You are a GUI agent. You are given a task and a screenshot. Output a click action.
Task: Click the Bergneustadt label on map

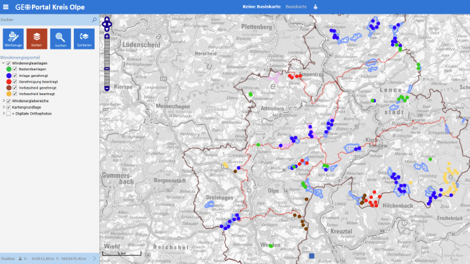pos(170,181)
